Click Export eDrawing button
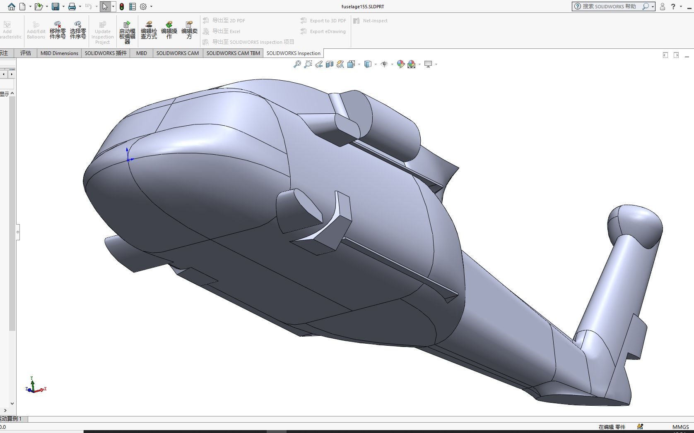The height and width of the screenshot is (433, 694). (323, 31)
